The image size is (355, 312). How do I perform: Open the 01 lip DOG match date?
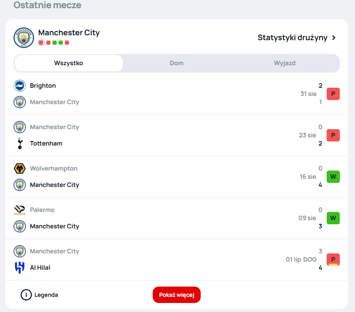pyautogui.click(x=301, y=260)
